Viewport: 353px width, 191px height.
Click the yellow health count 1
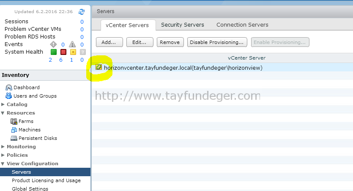pyautogui.click(x=71, y=60)
